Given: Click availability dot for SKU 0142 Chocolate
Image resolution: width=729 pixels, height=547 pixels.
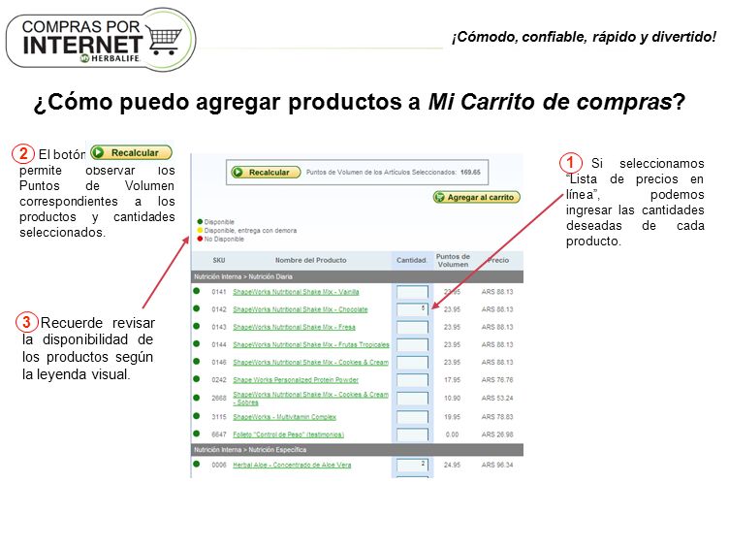Looking at the screenshot, I should pyautogui.click(x=197, y=308).
